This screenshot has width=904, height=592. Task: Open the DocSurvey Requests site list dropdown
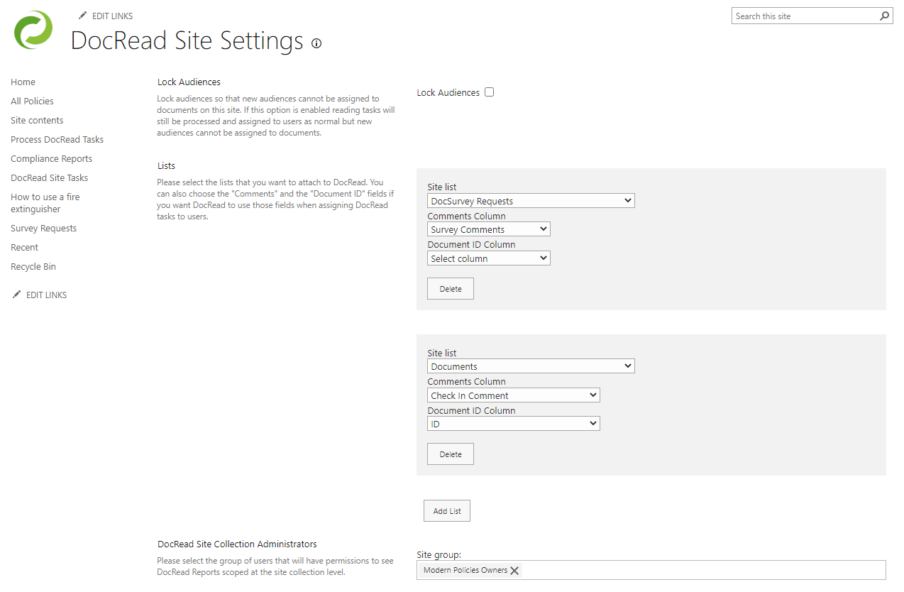coord(531,201)
